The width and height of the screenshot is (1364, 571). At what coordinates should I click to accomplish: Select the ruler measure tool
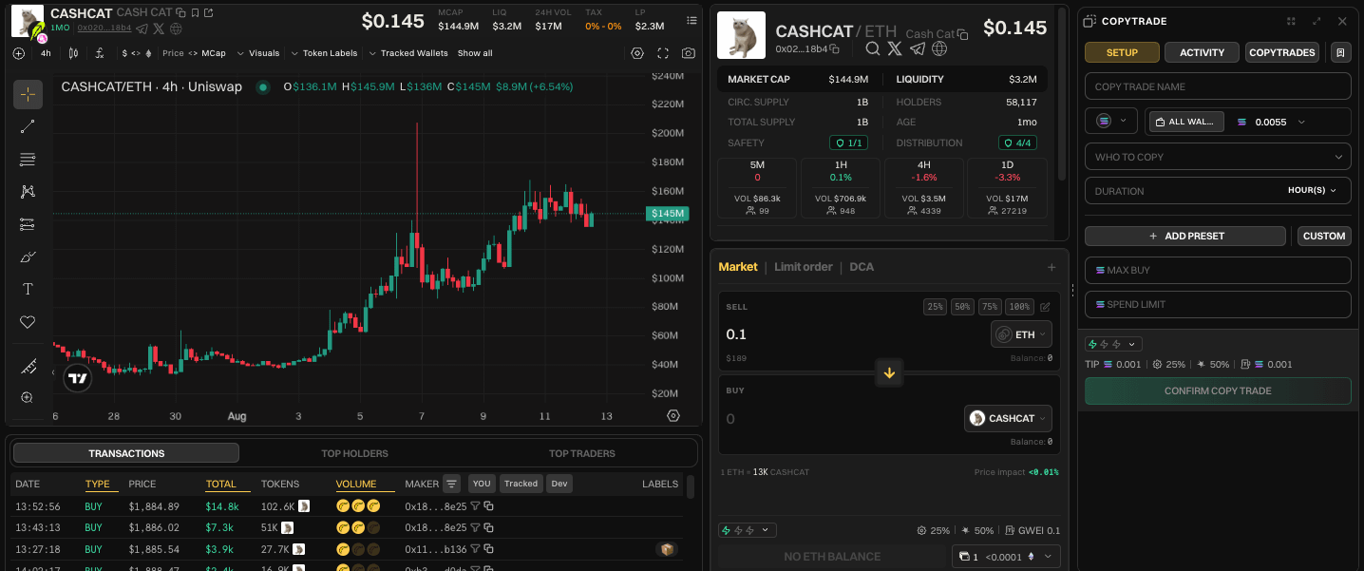[x=28, y=366]
